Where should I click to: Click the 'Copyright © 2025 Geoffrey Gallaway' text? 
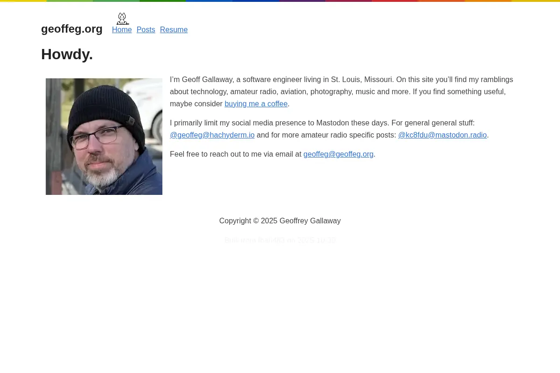coord(280,221)
